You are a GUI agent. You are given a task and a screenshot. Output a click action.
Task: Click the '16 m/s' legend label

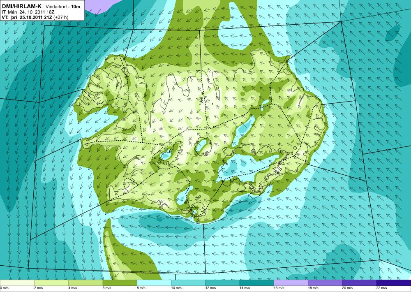[279, 288]
